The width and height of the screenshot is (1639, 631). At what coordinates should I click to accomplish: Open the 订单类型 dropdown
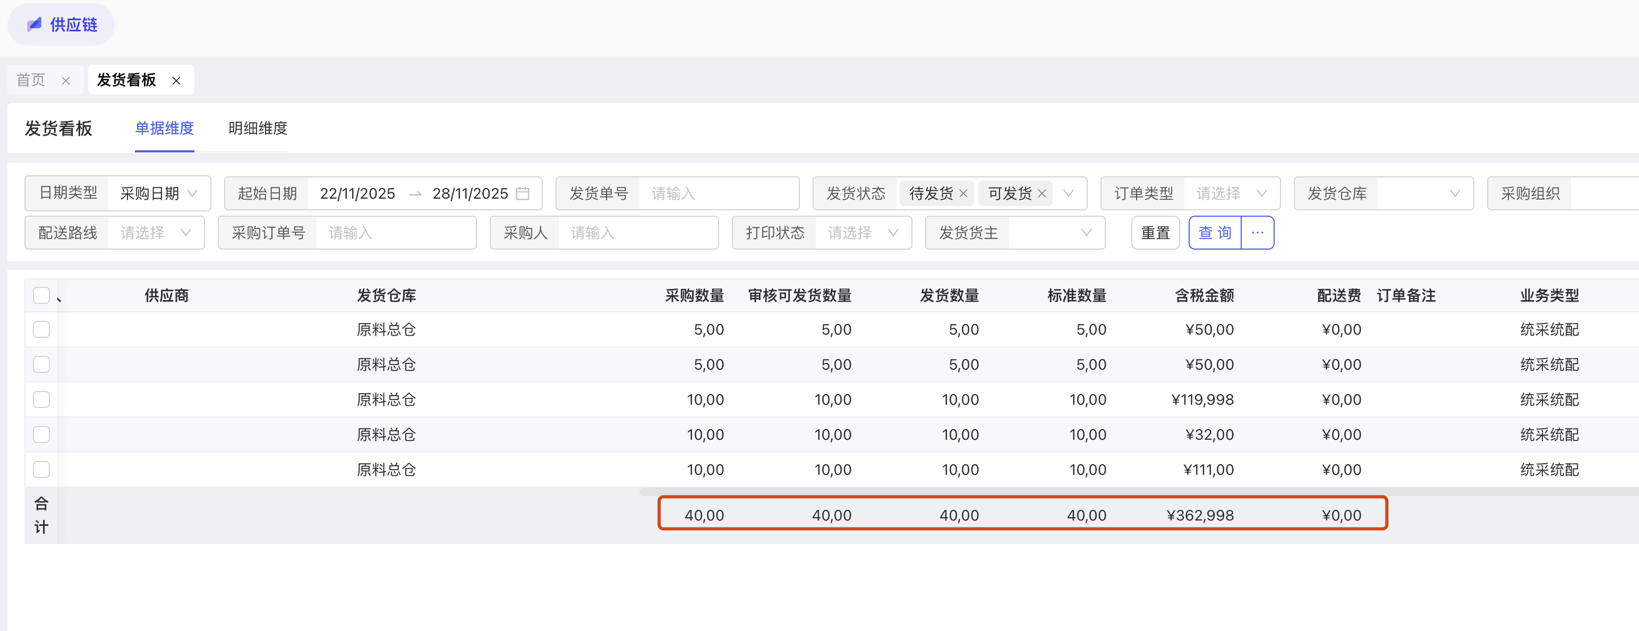pos(1231,193)
